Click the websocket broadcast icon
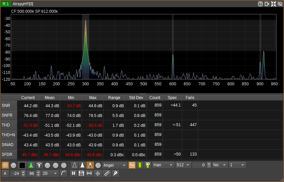284x182 pixels. coord(89,174)
